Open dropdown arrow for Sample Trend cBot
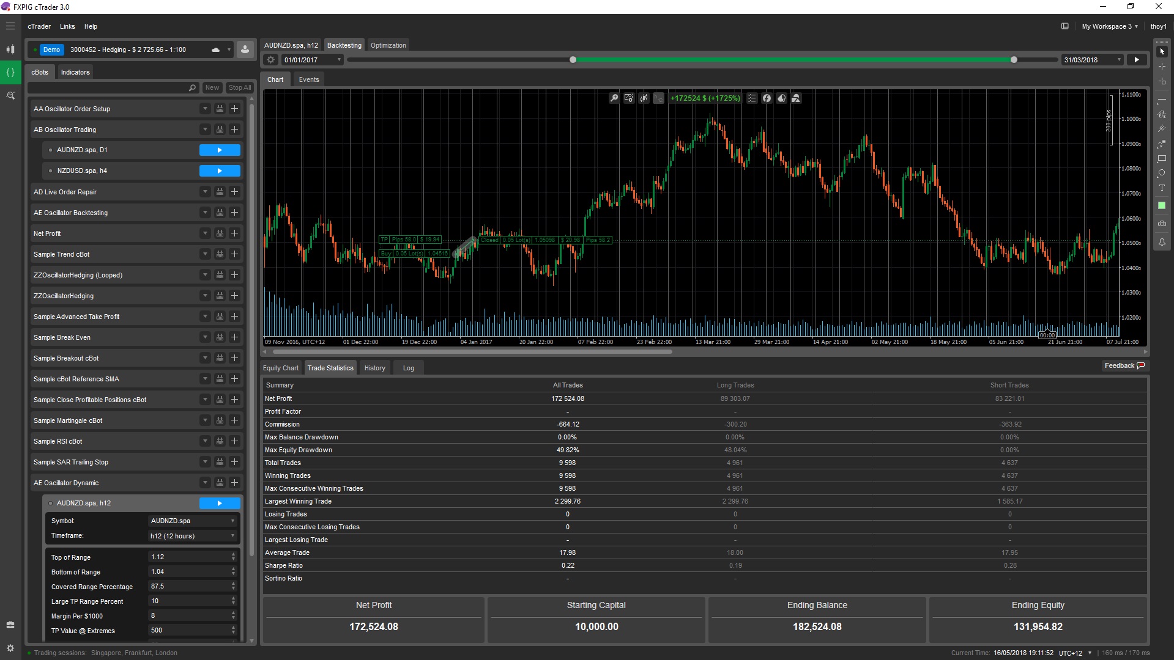 205,254
